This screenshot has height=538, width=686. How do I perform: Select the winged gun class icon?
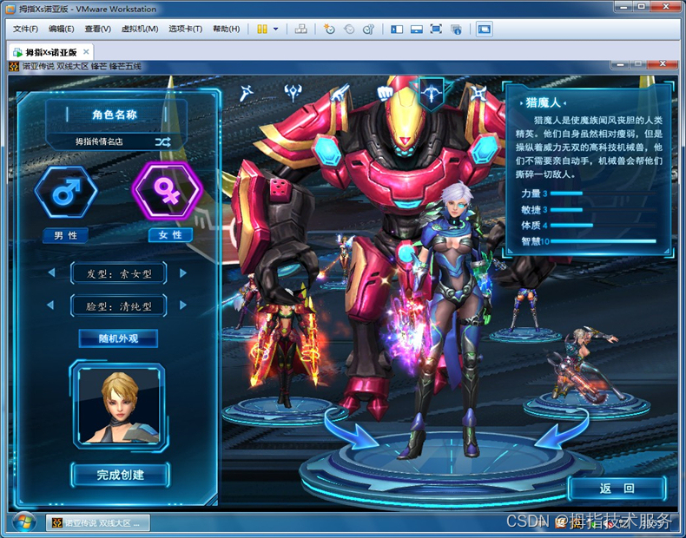point(340,93)
